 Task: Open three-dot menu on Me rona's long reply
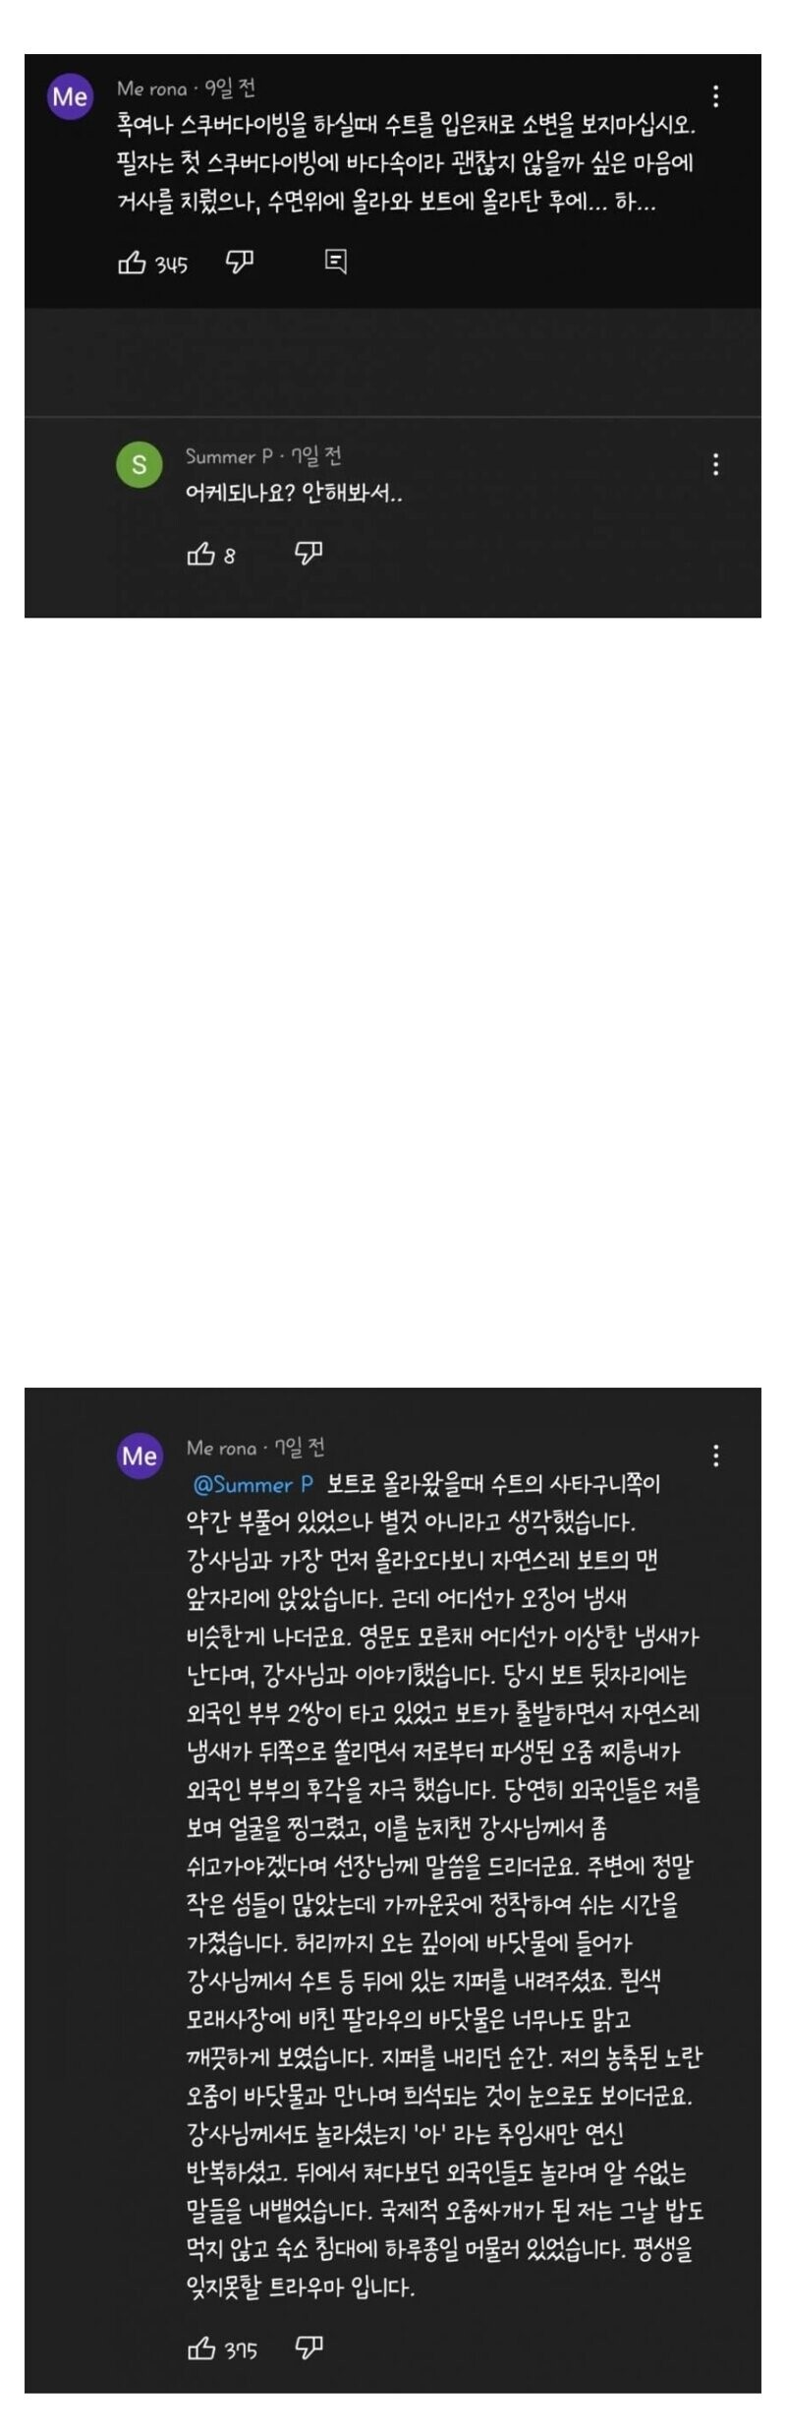[x=716, y=1455]
